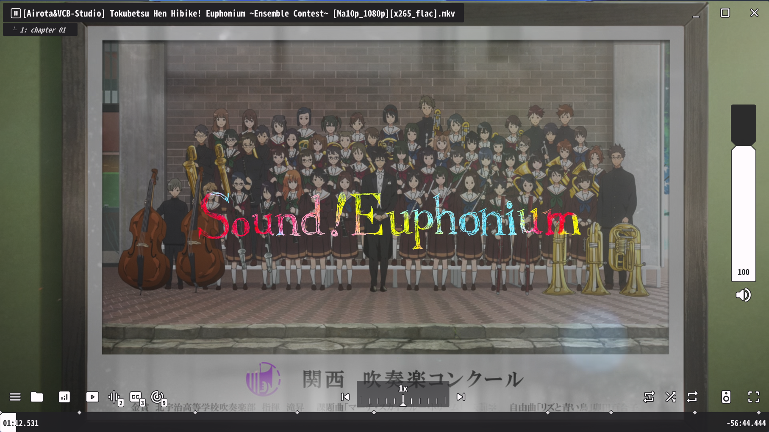Click the pause icon beside the title
The height and width of the screenshot is (432, 769).
[x=16, y=14]
